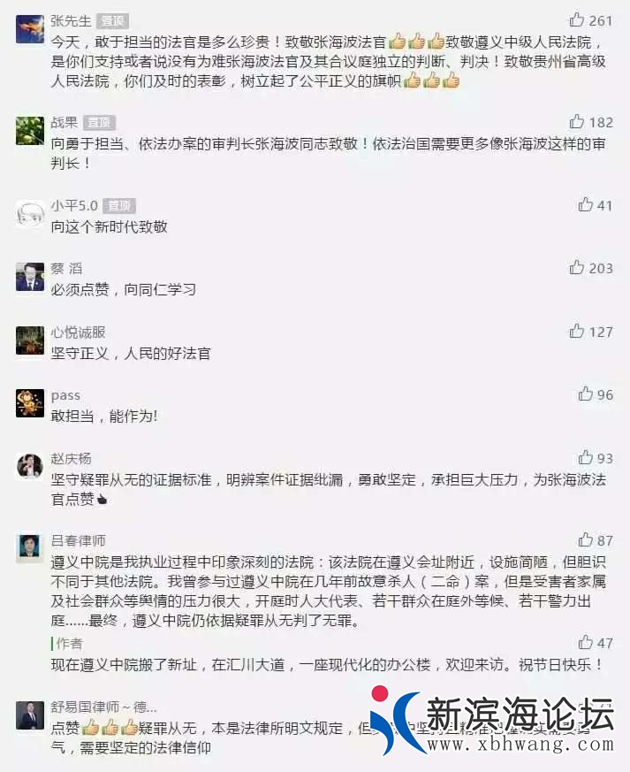
Task: Like 赵庆杨's comment with 93 likes
Action: coord(585,457)
